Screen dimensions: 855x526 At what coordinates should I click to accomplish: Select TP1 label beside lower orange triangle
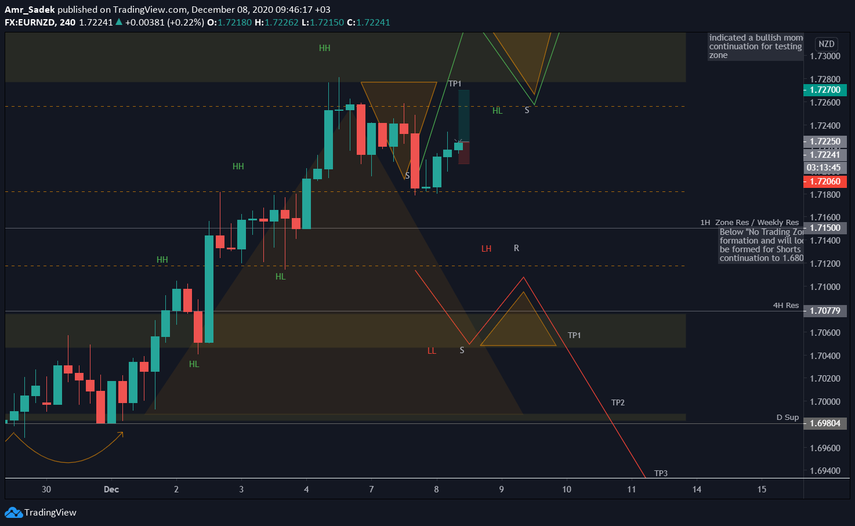pos(574,335)
